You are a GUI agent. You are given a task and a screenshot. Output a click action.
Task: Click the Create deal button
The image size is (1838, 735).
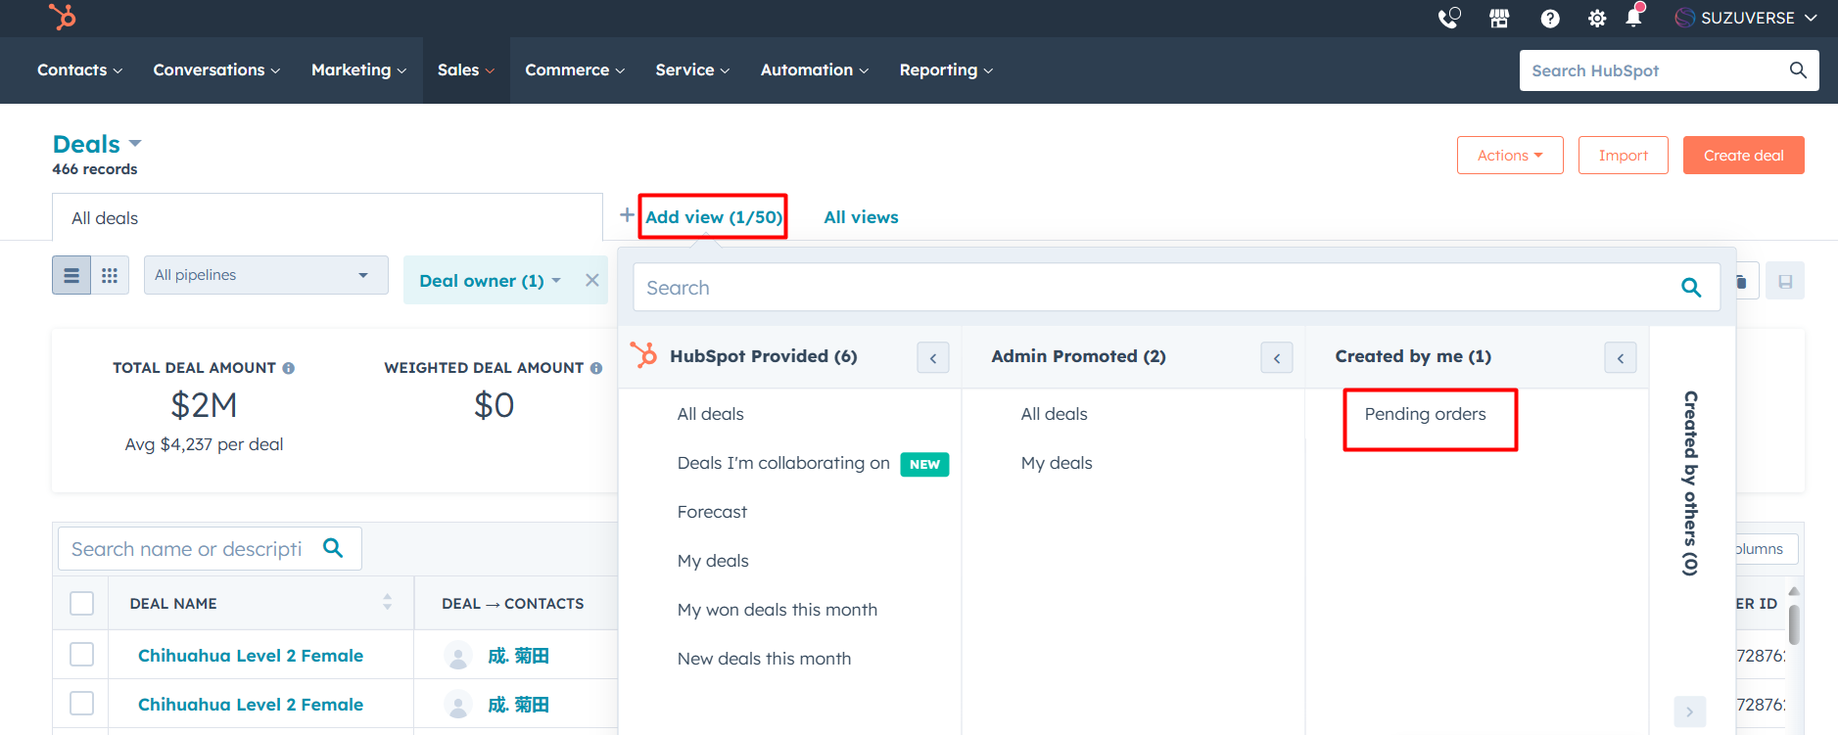pos(1743,156)
